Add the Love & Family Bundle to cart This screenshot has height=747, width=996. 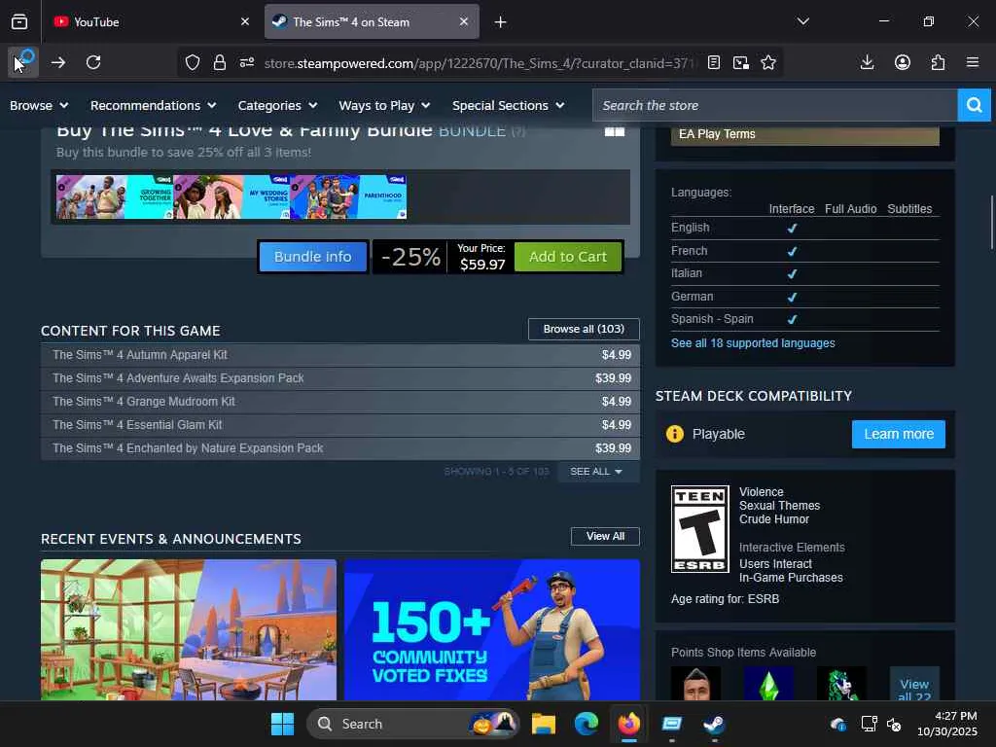point(568,257)
